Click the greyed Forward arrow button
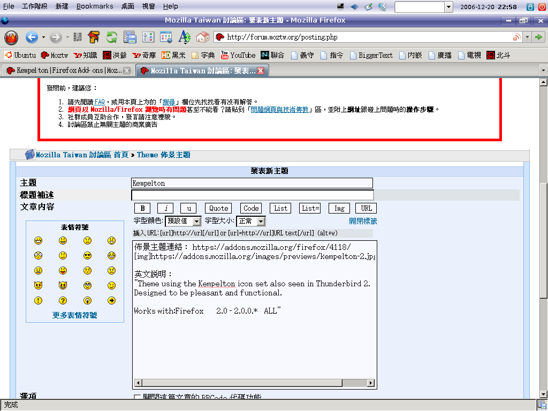Screen dimensions: 548x411 (x=56, y=37)
